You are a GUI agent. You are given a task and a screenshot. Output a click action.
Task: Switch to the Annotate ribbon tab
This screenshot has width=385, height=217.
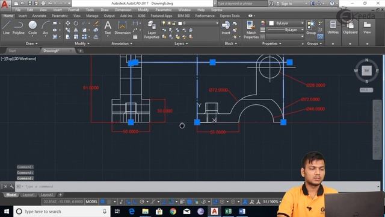[x=39, y=16]
